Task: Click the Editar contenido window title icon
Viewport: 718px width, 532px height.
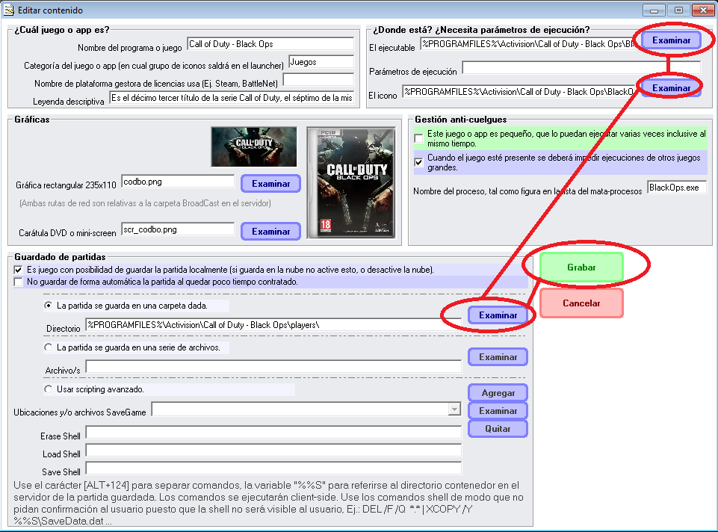Action: [x=9, y=10]
